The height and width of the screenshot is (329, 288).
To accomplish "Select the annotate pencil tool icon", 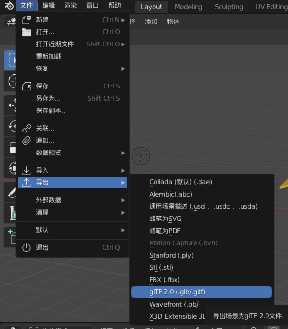I will [x=10, y=192].
